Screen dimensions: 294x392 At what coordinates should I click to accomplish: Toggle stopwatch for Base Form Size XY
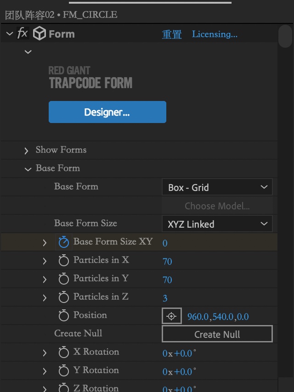64,242
